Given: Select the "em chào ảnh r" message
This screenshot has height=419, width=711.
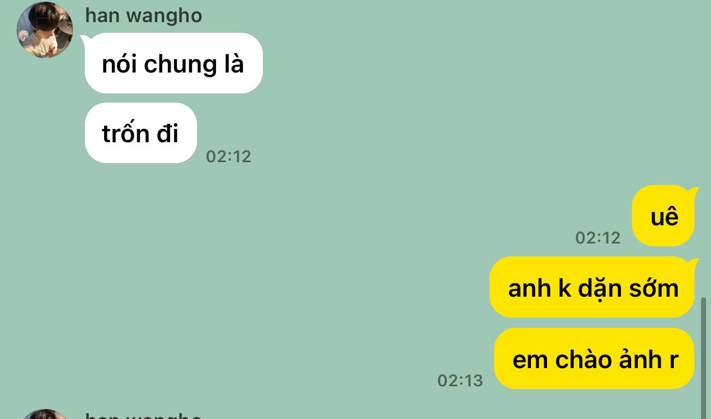Looking at the screenshot, I should [595, 359].
